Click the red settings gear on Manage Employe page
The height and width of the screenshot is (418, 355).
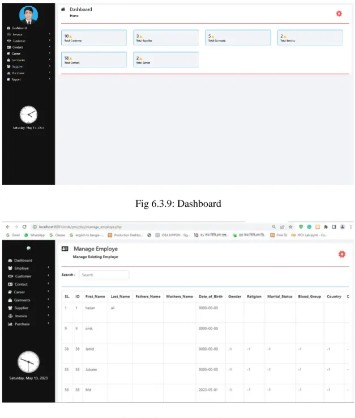click(x=341, y=254)
